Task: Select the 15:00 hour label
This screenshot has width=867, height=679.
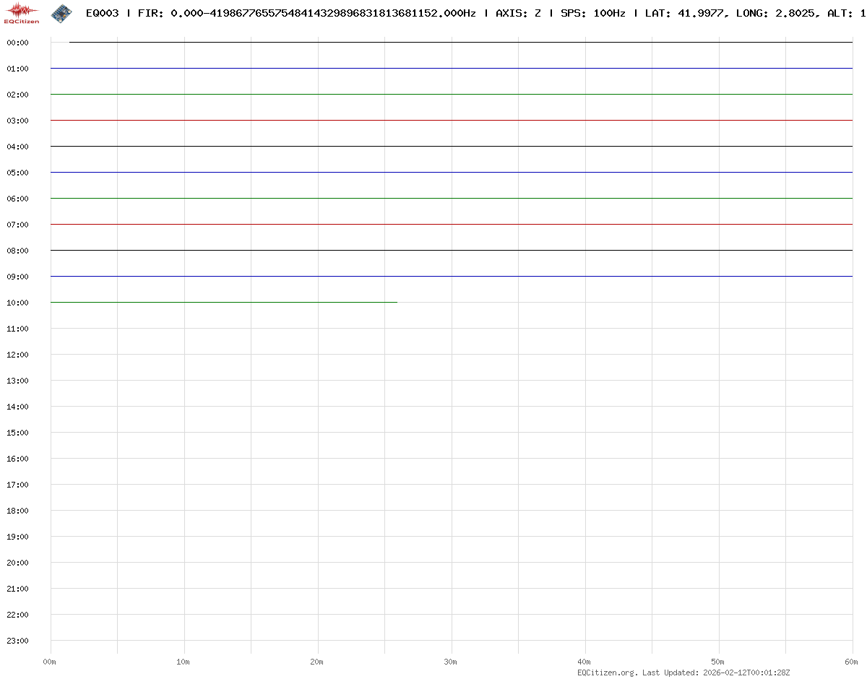Action: click(x=17, y=433)
